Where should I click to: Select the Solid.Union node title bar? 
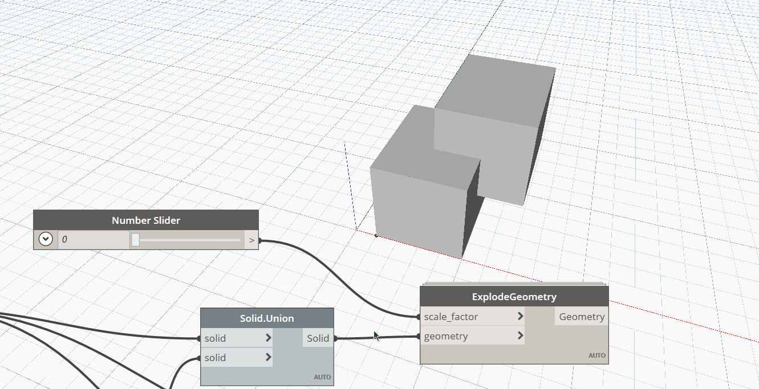267,318
